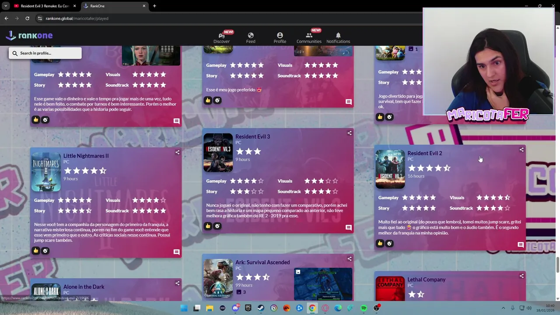The height and width of the screenshot is (315, 560).
Task: Like the Resident Evil 3 review
Action: (x=208, y=226)
